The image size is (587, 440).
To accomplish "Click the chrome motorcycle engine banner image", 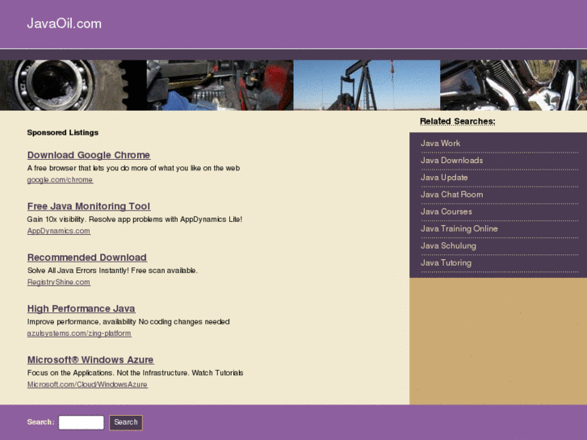I will pyautogui.click(x=514, y=85).
